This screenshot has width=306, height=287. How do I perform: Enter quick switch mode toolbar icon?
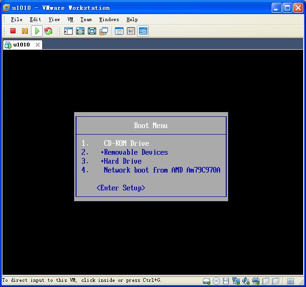[80, 31]
